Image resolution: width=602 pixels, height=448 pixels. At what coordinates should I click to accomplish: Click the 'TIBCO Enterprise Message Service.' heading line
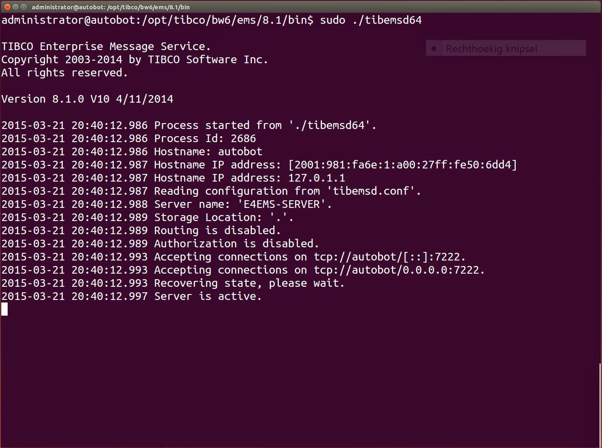click(x=106, y=46)
